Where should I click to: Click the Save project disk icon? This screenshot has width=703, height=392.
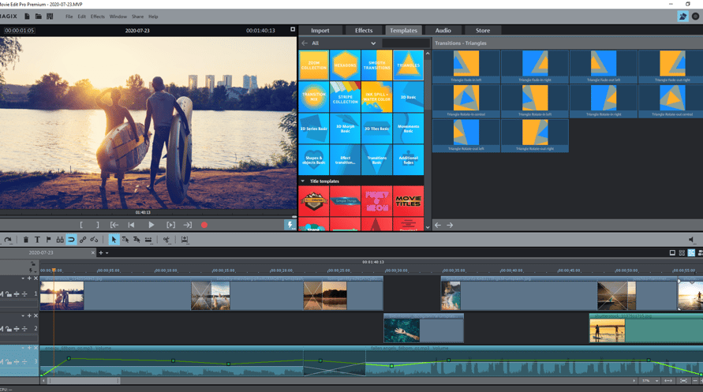(50, 17)
